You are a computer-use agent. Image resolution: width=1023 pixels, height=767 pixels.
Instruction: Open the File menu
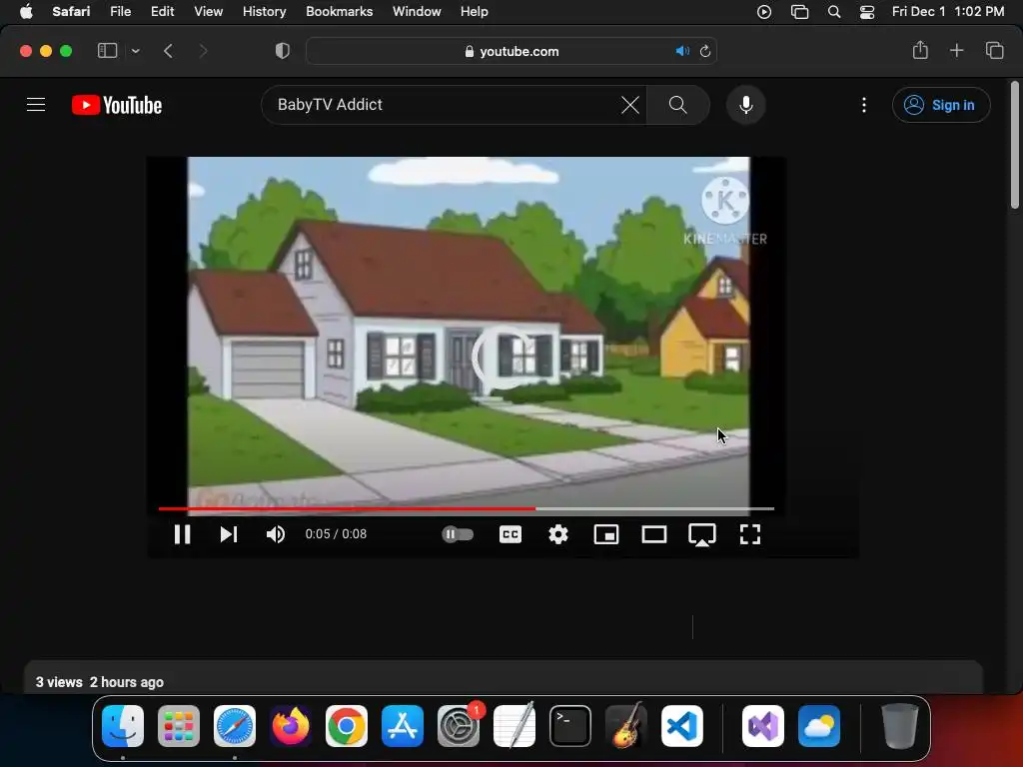(x=120, y=12)
